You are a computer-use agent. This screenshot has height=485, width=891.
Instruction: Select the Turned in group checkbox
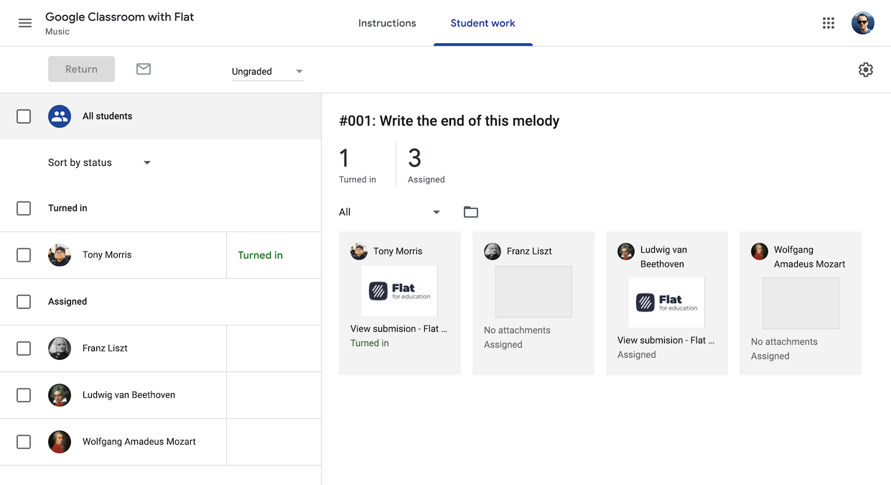(24, 208)
